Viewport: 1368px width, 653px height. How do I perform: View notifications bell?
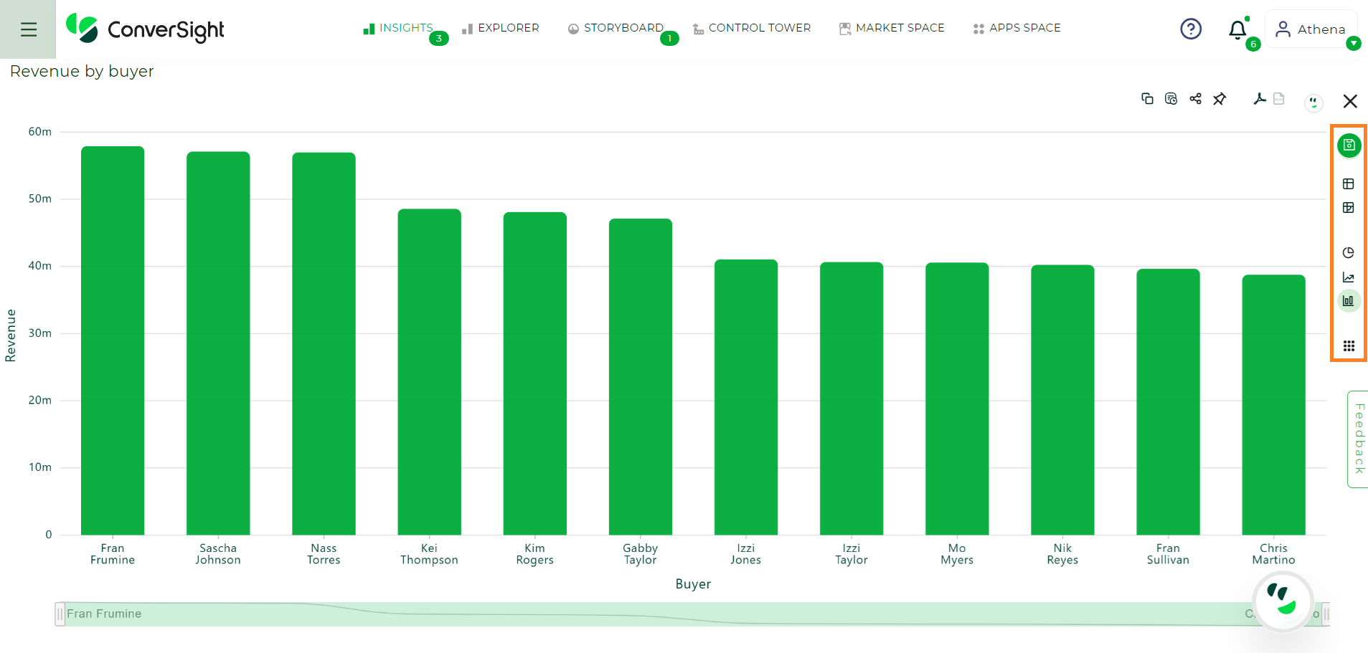tap(1237, 30)
